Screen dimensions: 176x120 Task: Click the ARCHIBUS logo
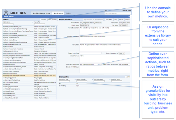[x=17, y=13]
